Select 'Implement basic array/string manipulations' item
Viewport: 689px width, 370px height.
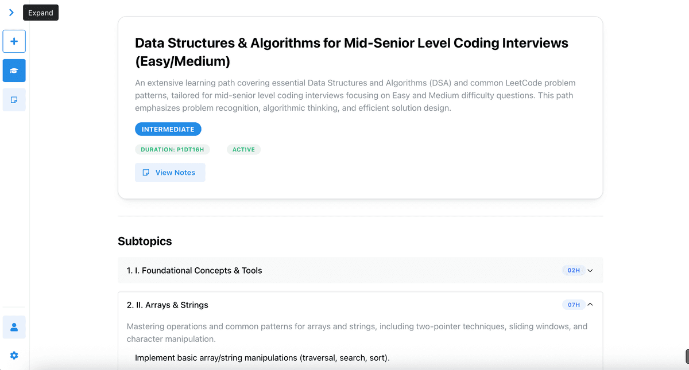point(262,358)
